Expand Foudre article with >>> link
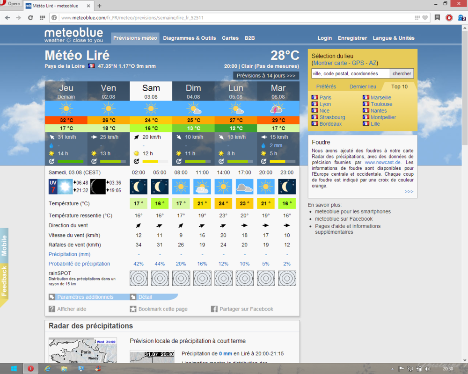 (409, 192)
